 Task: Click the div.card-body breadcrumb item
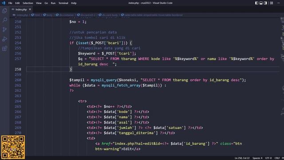coord(108,15)
